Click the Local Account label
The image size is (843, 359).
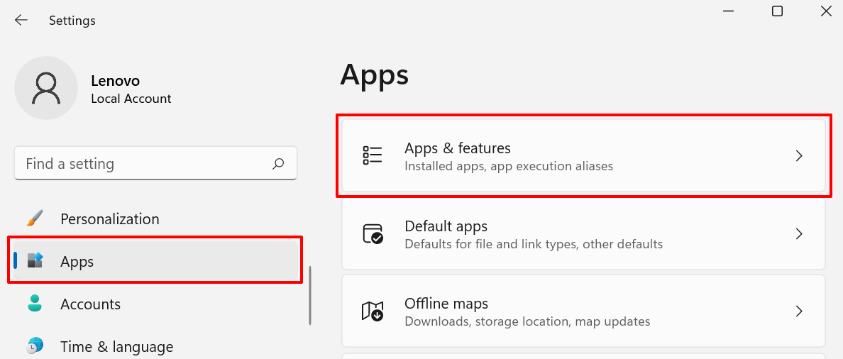pyautogui.click(x=131, y=99)
